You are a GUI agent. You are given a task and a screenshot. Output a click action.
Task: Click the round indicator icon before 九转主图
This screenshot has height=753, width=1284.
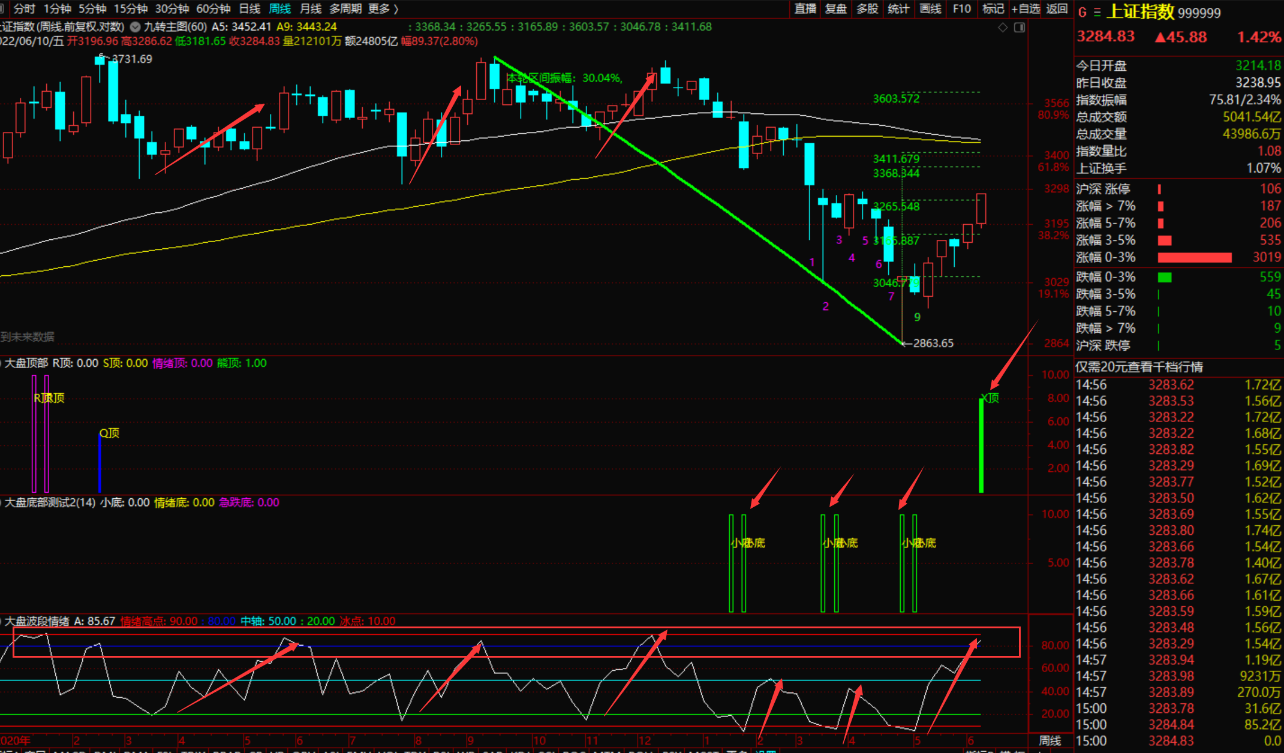pos(136,27)
